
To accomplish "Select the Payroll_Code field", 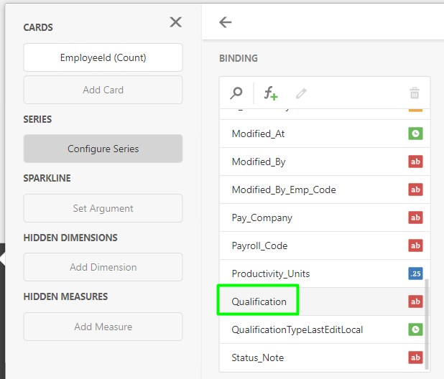I will click(325, 245).
